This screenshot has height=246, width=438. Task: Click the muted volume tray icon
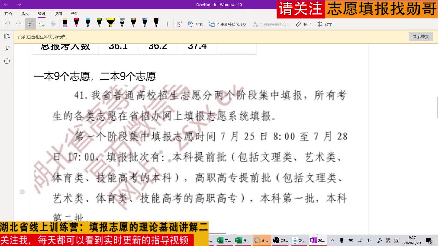click(369, 241)
